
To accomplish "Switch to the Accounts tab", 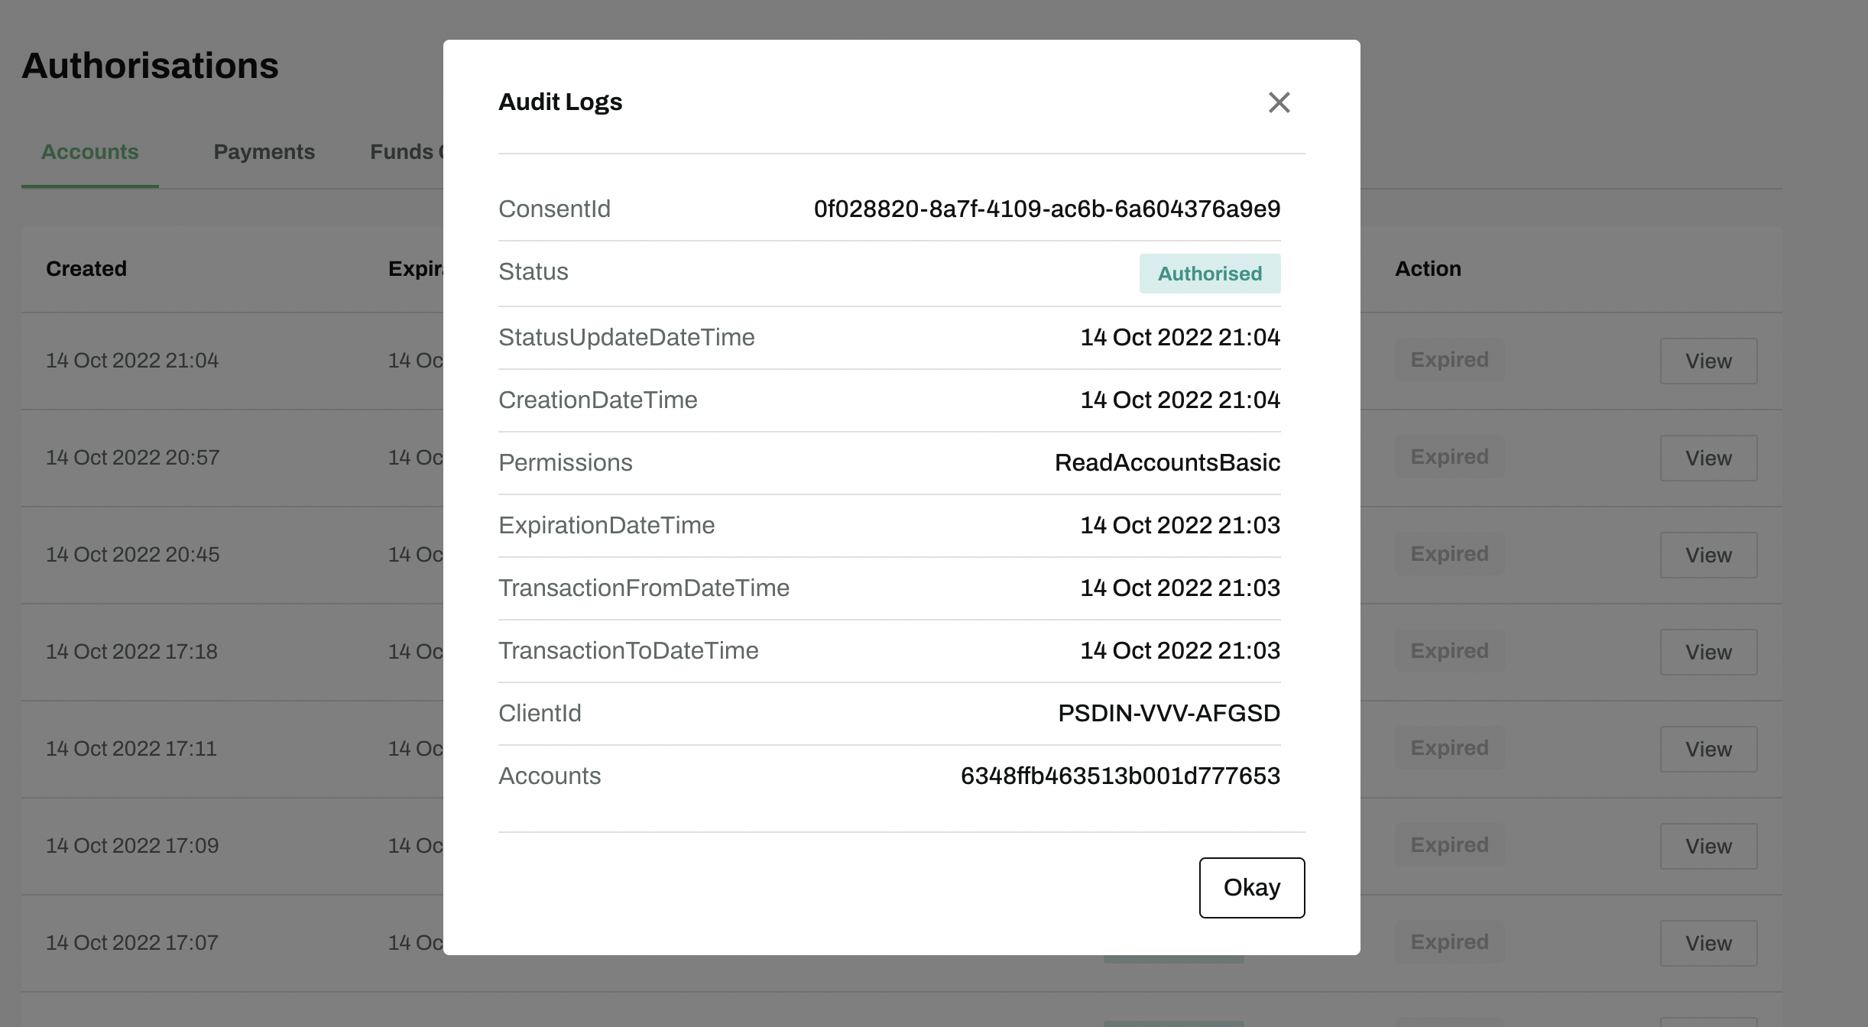I will click(x=89, y=152).
